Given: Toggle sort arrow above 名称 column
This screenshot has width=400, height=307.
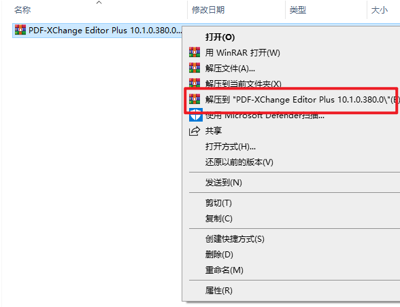Looking at the screenshot, I should pos(99,3).
